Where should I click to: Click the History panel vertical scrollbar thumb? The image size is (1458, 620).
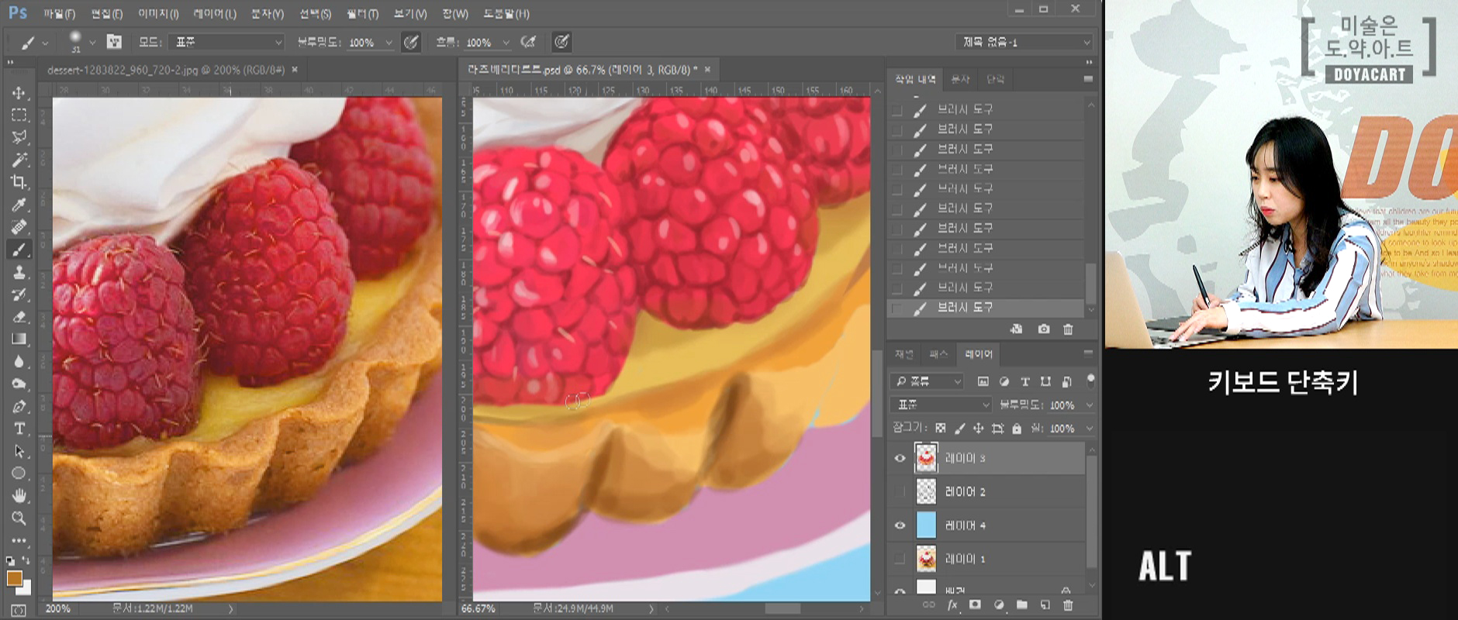(x=1090, y=283)
